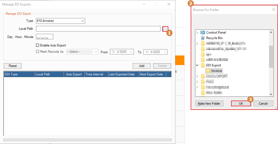Collapse the EDI Export folder node

[197, 65]
